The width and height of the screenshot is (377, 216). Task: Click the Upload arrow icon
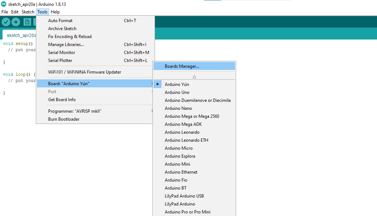[16, 22]
